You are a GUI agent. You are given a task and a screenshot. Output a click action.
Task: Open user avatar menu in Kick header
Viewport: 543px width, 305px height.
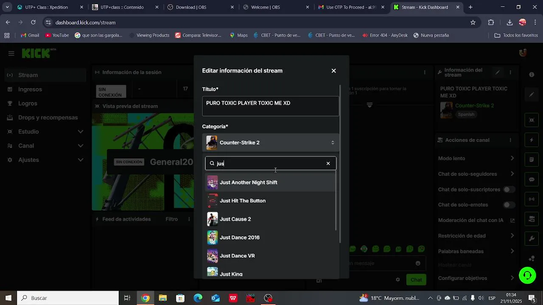tap(523, 53)
